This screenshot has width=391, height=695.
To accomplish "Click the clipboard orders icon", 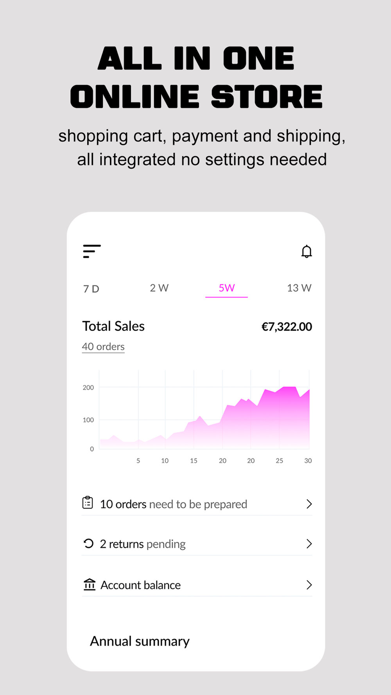I will (88, 503).
